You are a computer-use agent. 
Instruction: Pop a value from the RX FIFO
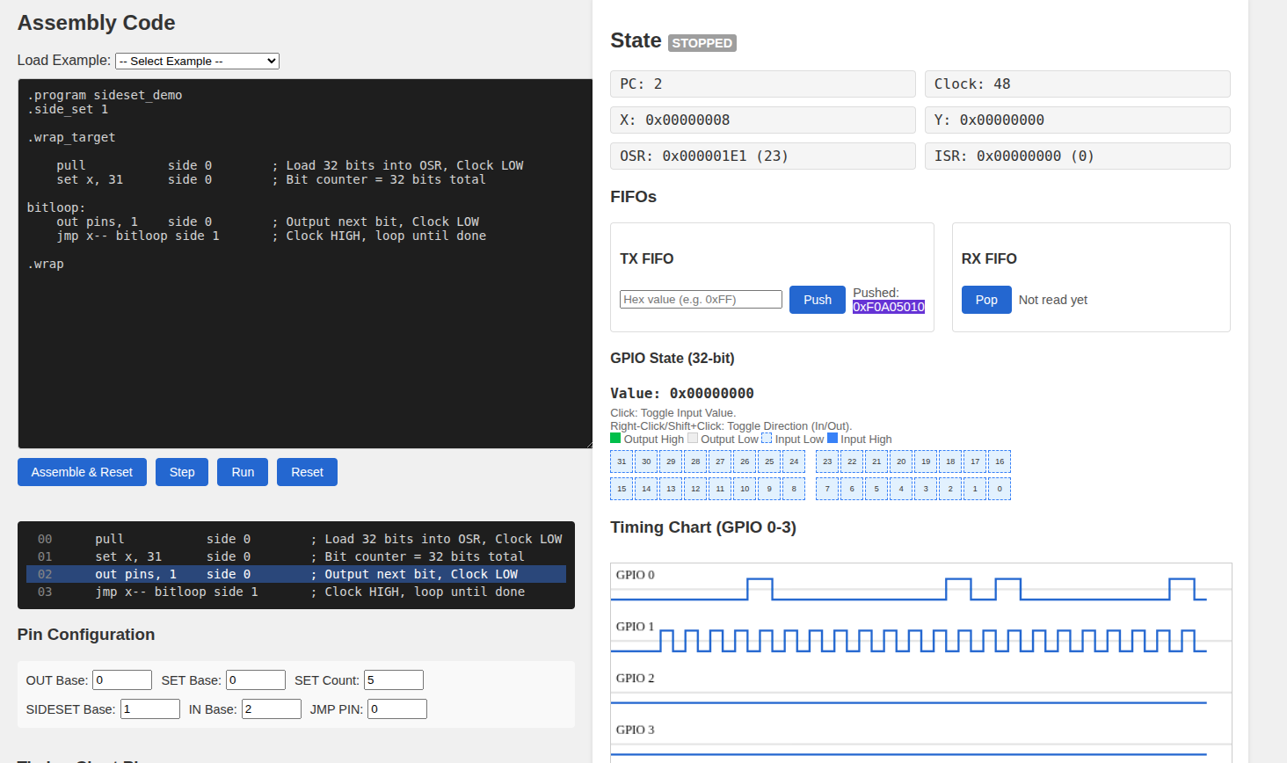coord(985,299)
